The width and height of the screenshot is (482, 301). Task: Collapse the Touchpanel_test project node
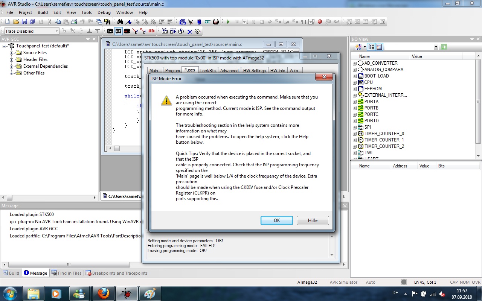(5, 46)
